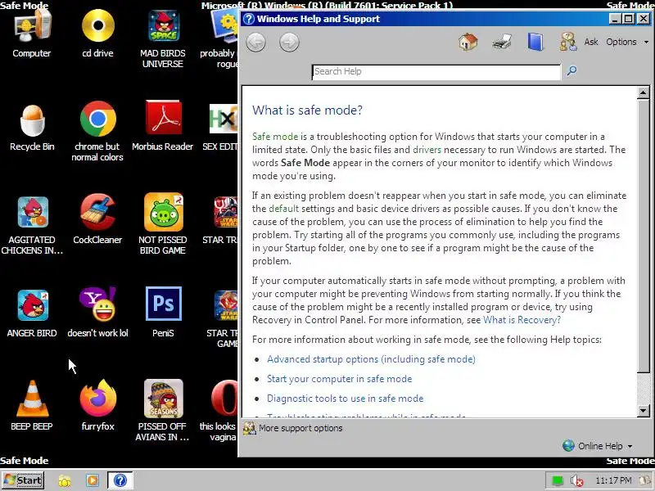The width and height of the screenshot is (655, 491).
Task: Follow the What is Recovery? link
Action: point(522,320)
